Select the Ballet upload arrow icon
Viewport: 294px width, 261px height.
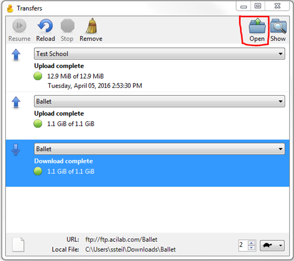[x=16, y=102]
